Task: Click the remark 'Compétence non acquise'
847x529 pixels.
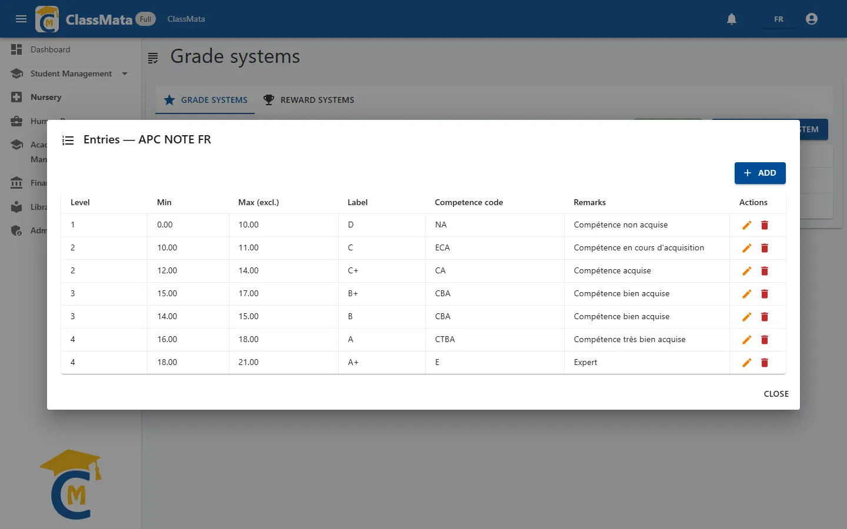Action: (621, 225)
